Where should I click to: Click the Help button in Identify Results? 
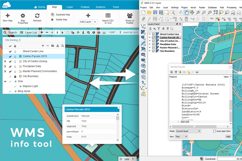pos(228,137)
